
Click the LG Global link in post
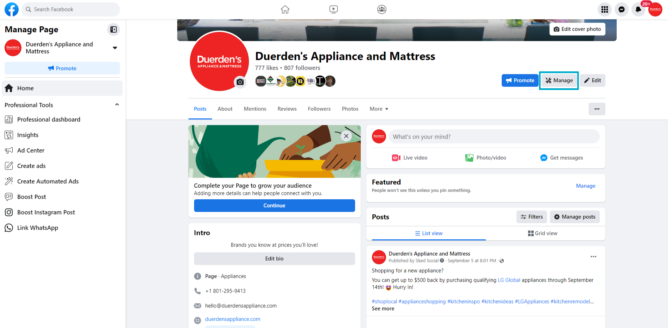pos(509,280)
